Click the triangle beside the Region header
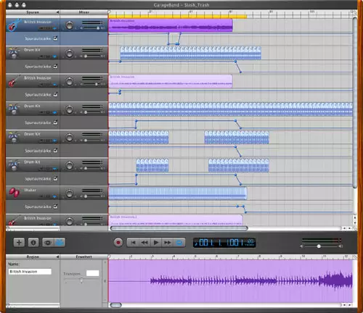Viewport: 363px width, 313px height. pos(57,256)
